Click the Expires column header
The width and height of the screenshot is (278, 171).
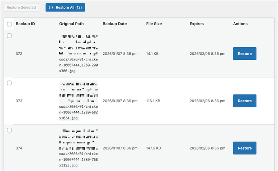[x=197, y=24]
